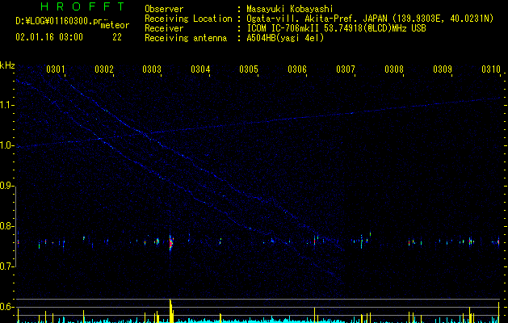The width and height of the screenshot is (508, 323).
Task: Click the 1.1 kHz axis label
Action: point(7,105)
